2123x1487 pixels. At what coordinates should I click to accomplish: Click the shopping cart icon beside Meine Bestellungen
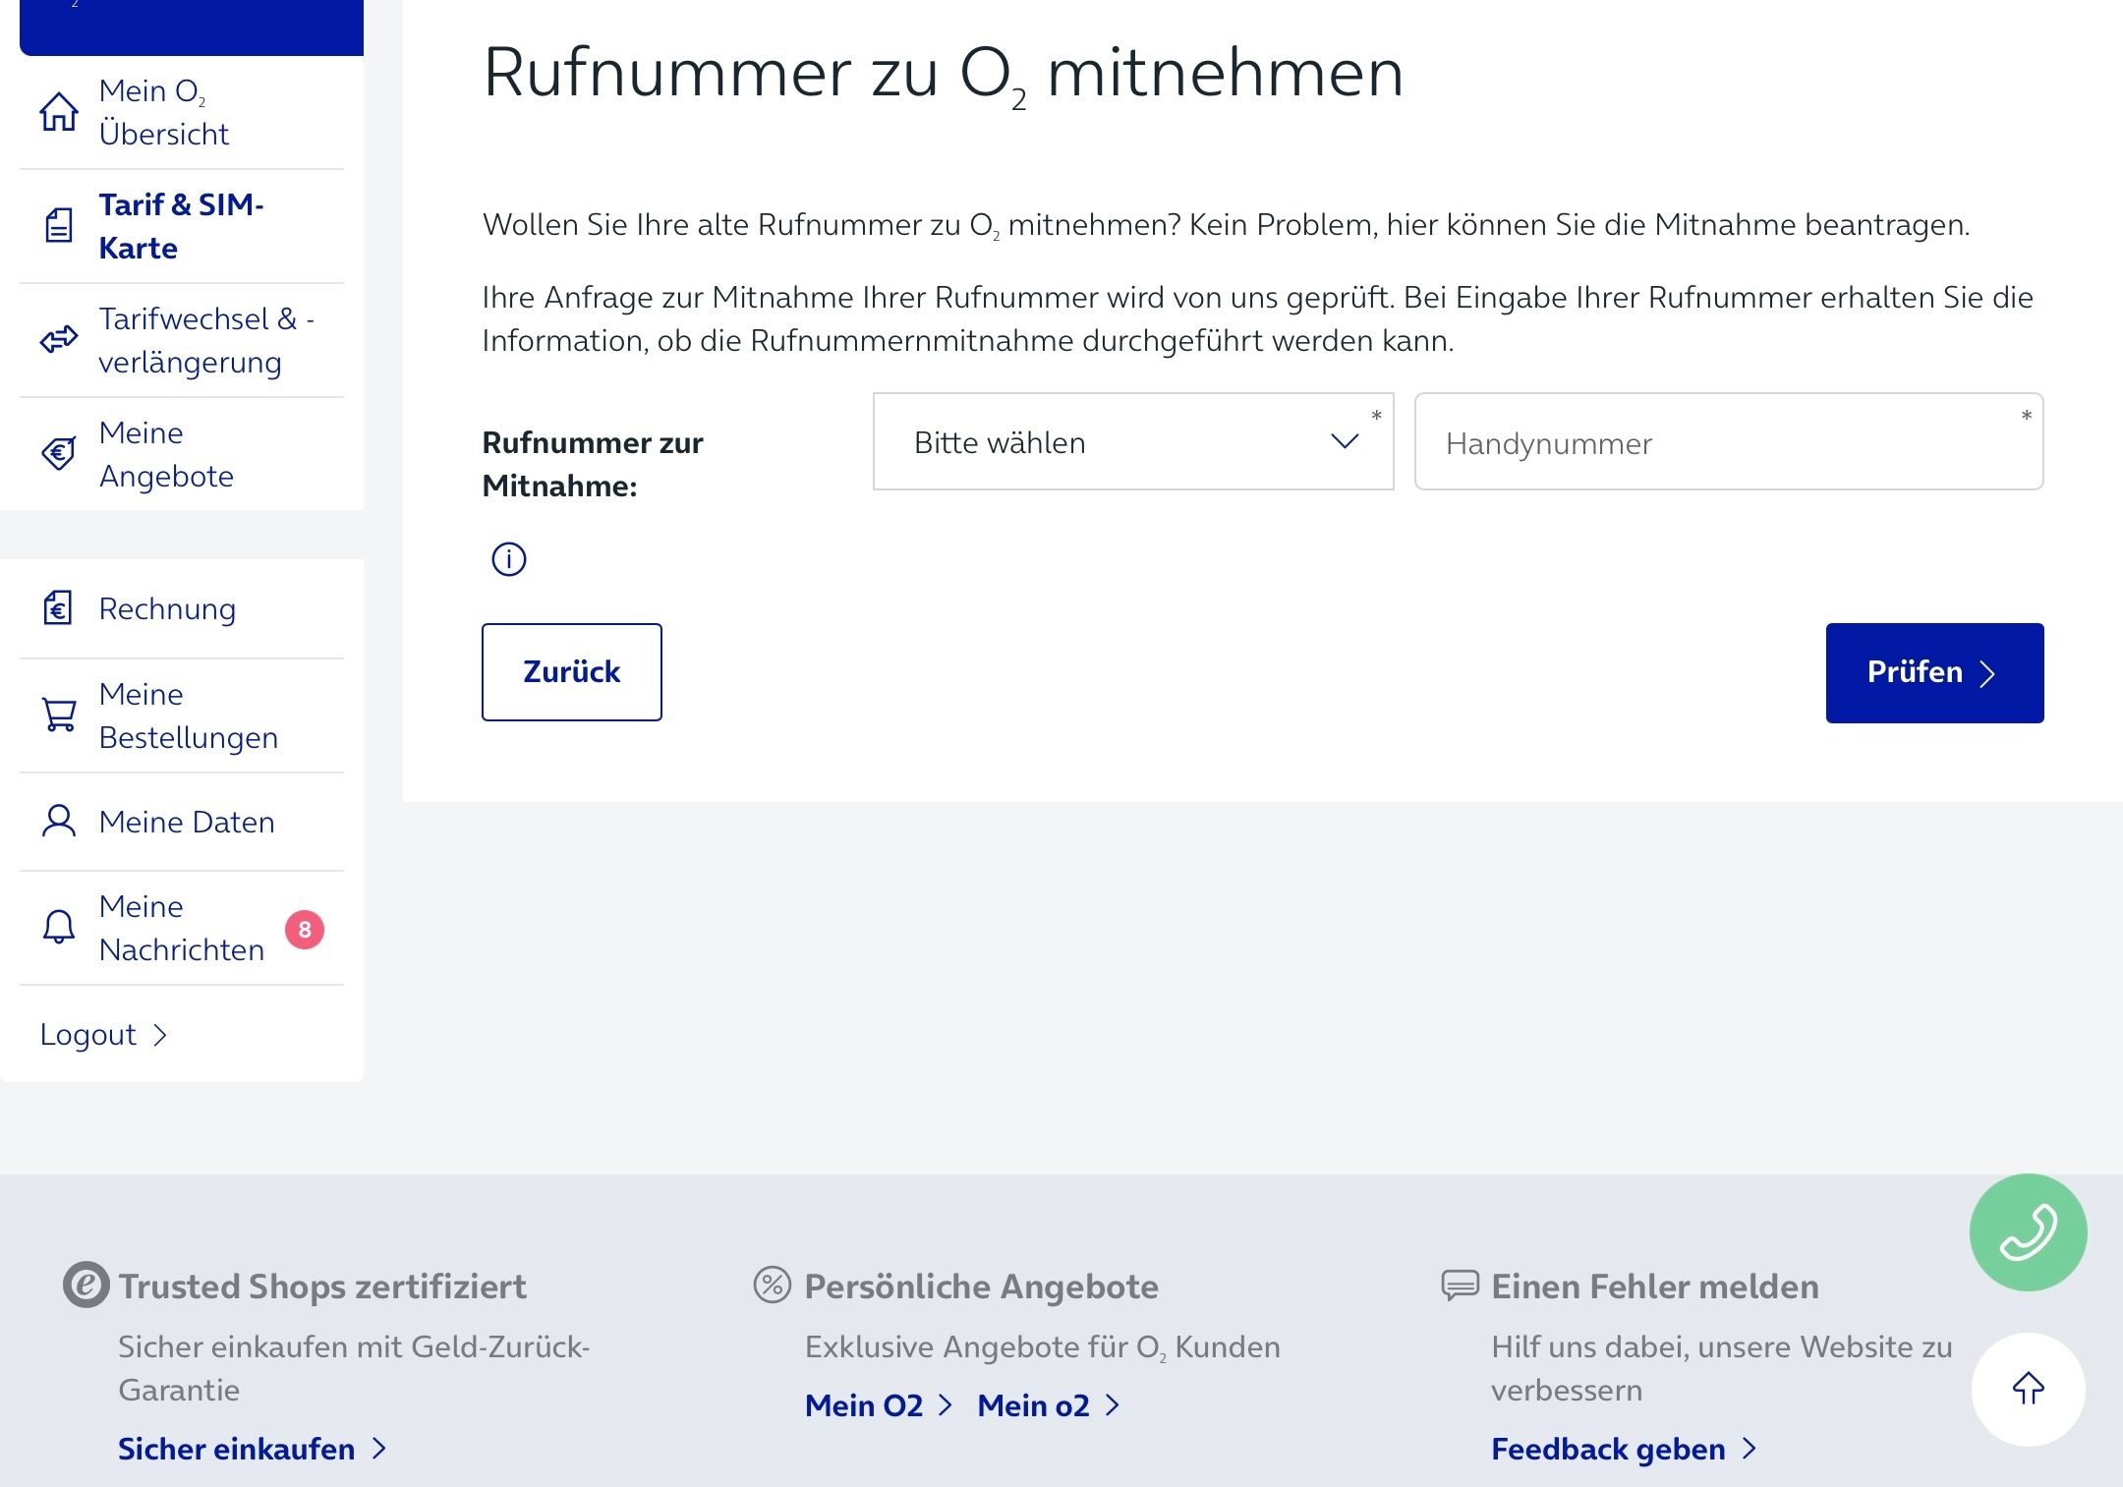tap(59, 715)
